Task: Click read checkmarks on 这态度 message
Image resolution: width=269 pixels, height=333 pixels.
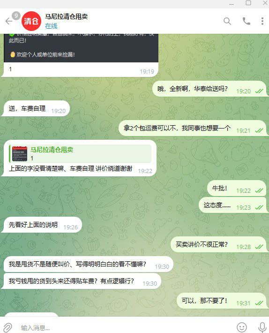Action: [x=259, y=207]
